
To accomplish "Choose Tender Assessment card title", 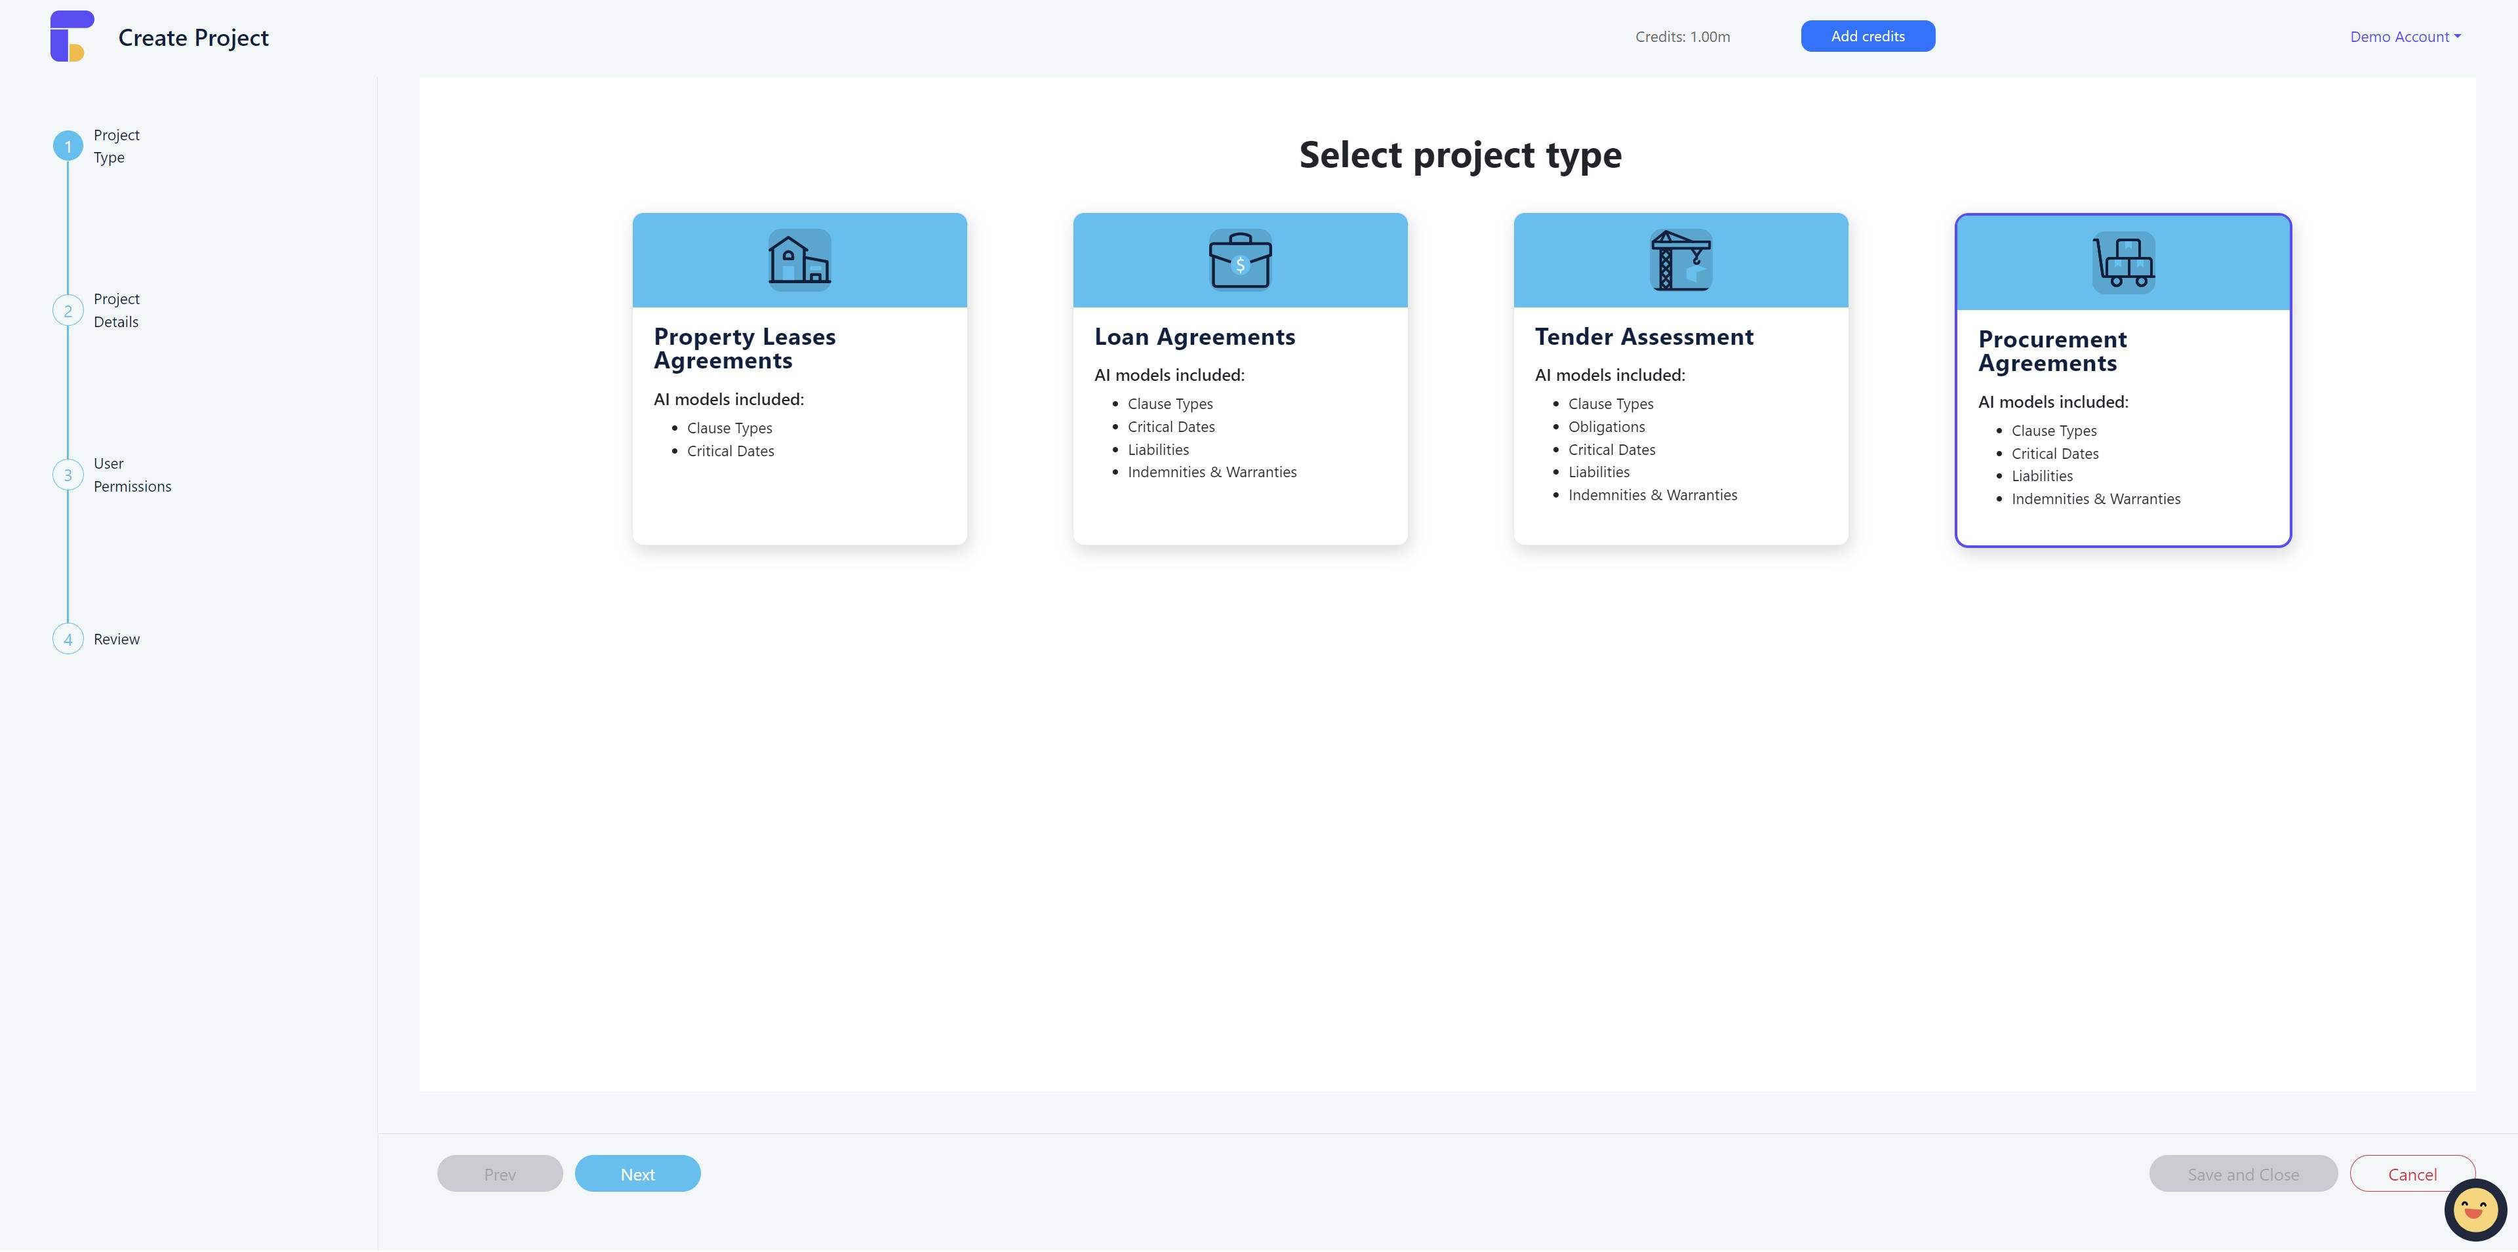I will (1644, 337).
